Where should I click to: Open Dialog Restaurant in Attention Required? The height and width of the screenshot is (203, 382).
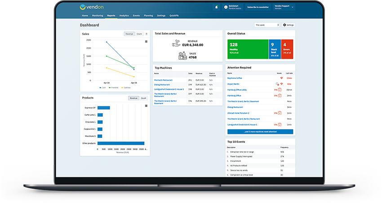click(235, 107)
